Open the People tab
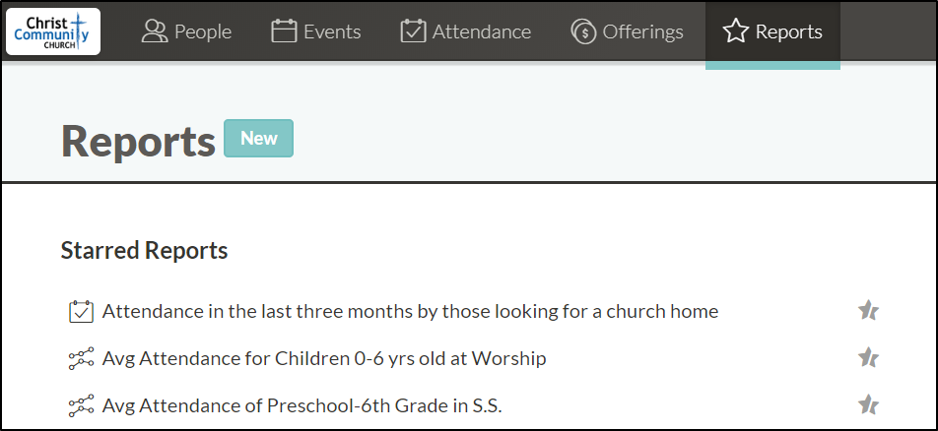The height and width of the screenshot is (431, 938). [186, 31]
